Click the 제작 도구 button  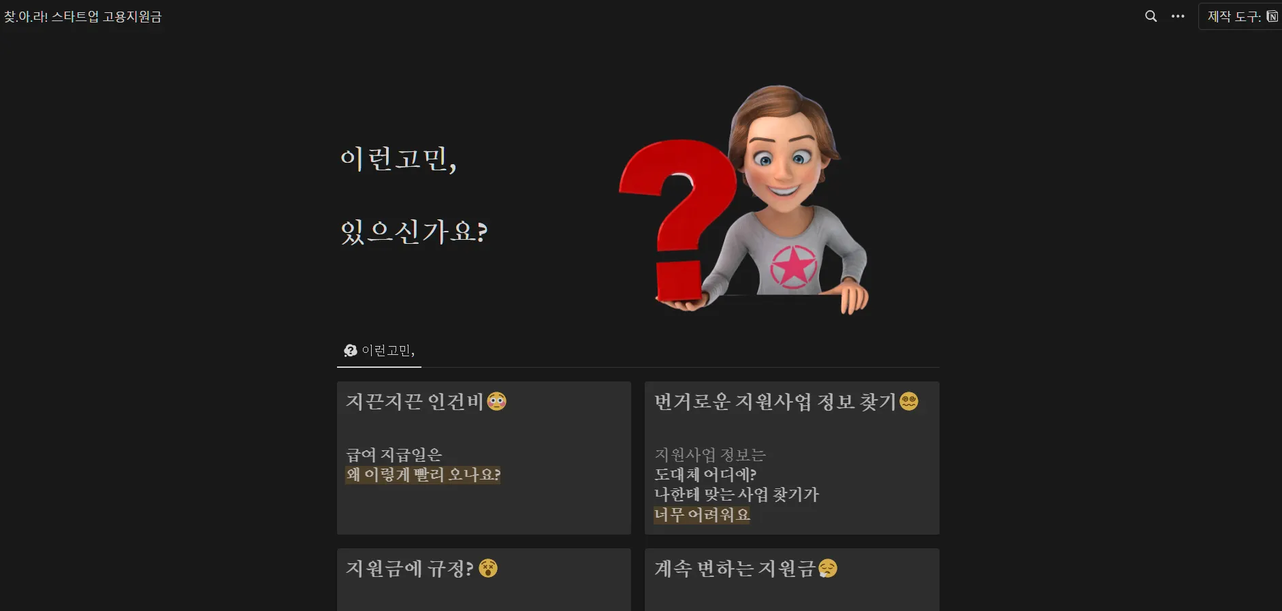click(x=1240, y=16)
